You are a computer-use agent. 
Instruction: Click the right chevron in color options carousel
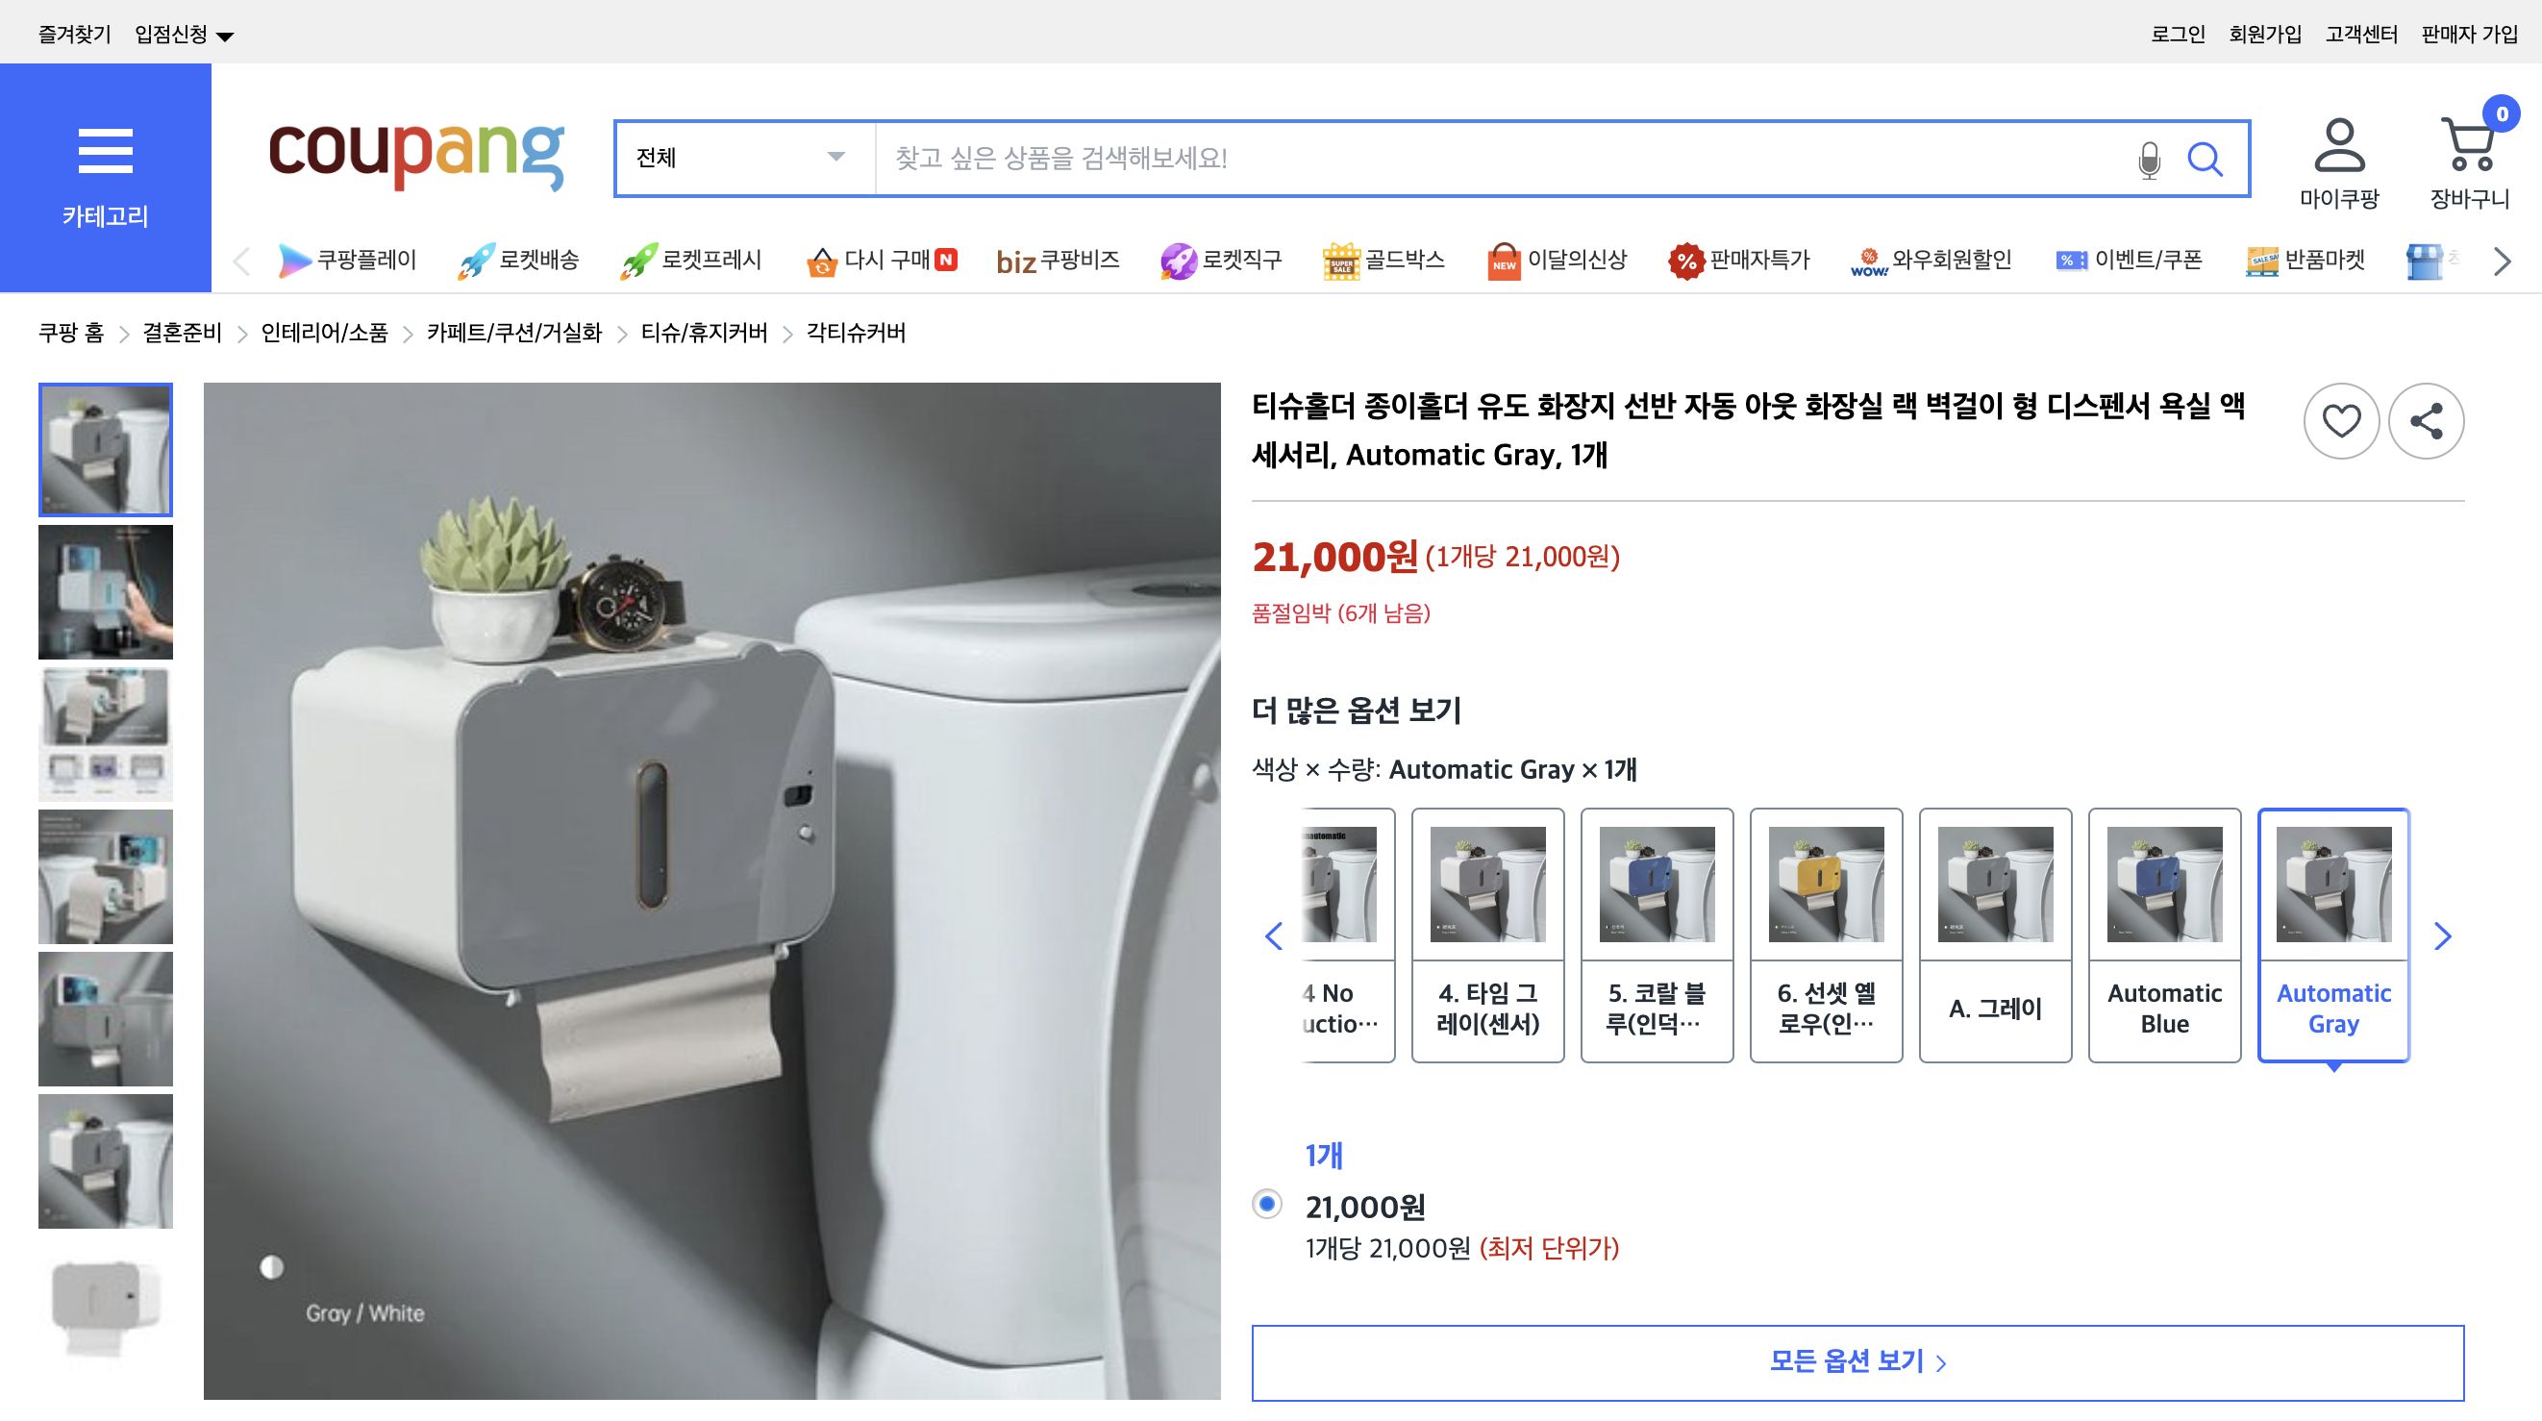point(2441,935)
